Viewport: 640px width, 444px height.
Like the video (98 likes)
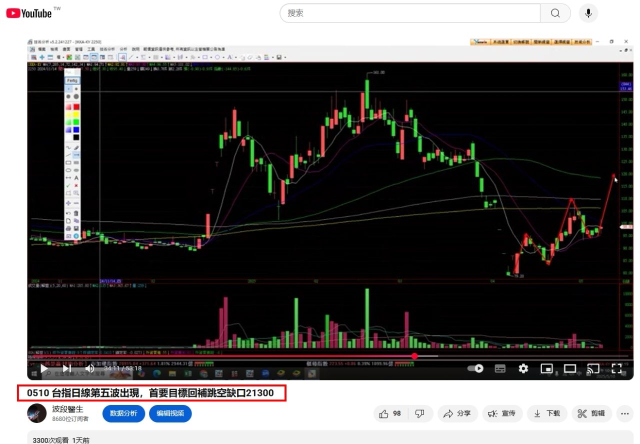click(390, 413)
